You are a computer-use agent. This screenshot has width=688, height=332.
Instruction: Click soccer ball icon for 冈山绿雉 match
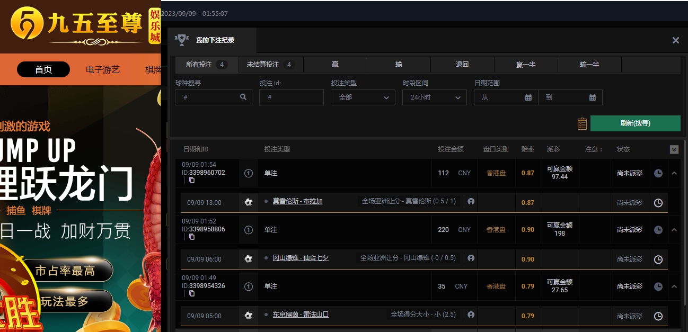pos(248,259)
